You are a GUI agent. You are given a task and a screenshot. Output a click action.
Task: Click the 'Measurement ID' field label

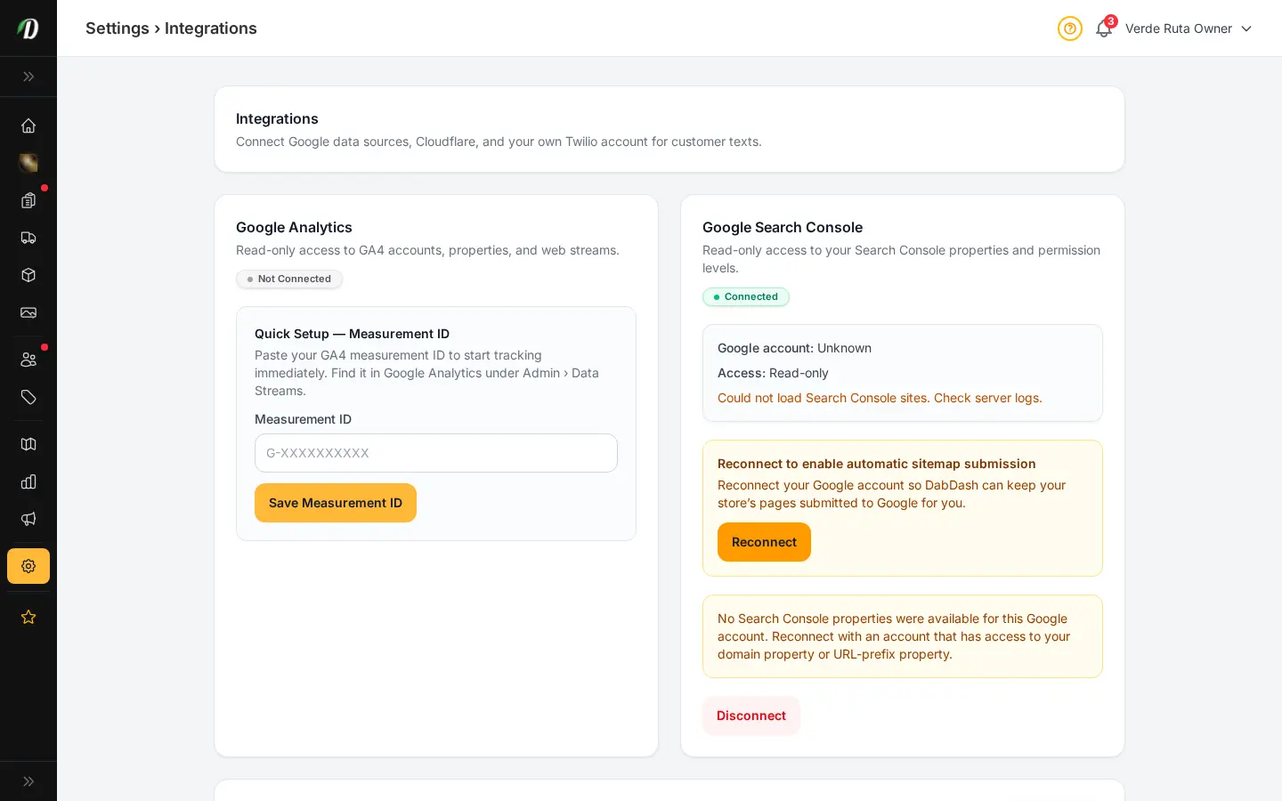pos(303,419)
